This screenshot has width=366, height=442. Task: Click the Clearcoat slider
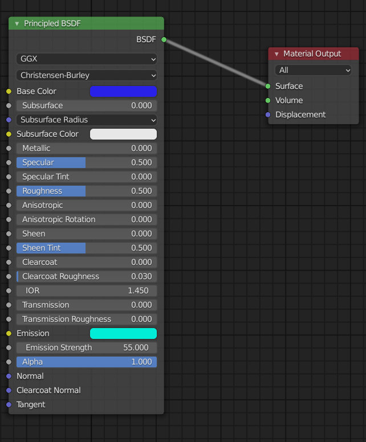pos(87,262)
